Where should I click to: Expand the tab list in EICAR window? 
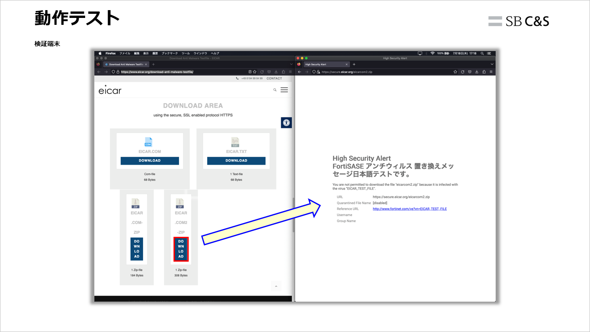[291, 64]
